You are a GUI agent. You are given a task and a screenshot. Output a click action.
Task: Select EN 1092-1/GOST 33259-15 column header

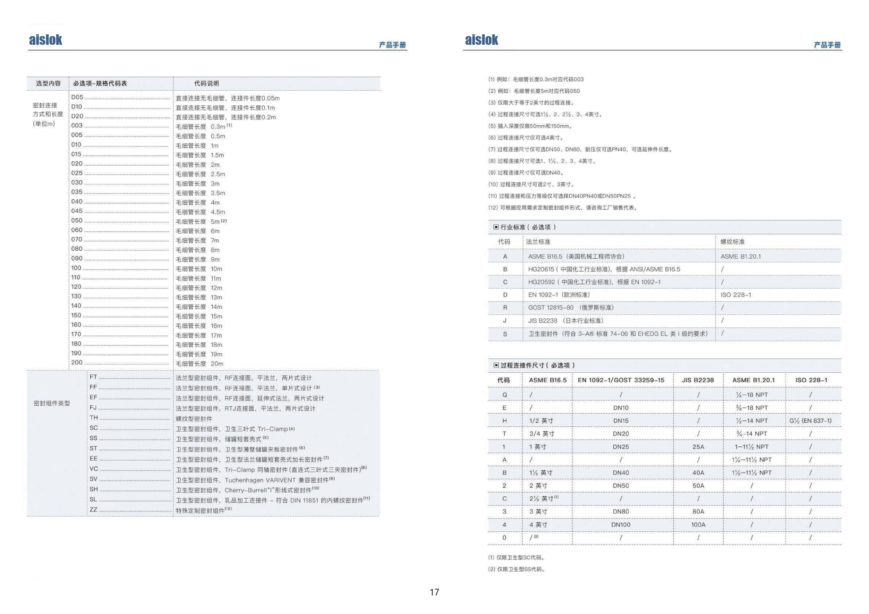point(621,380)
